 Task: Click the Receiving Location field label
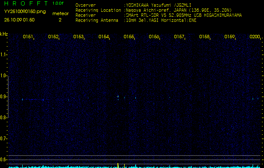pyautogui.click(x=98, y=10)
